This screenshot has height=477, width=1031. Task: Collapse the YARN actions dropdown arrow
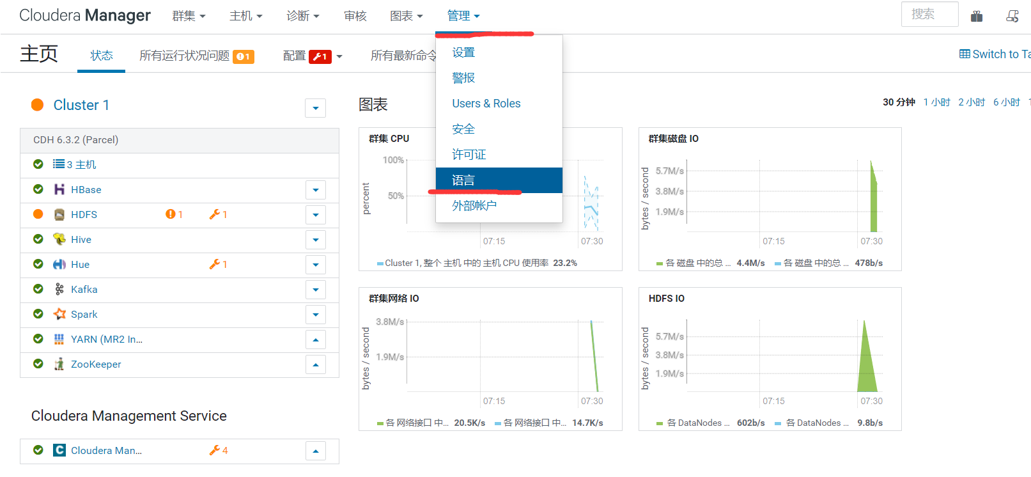click(316, 340)
